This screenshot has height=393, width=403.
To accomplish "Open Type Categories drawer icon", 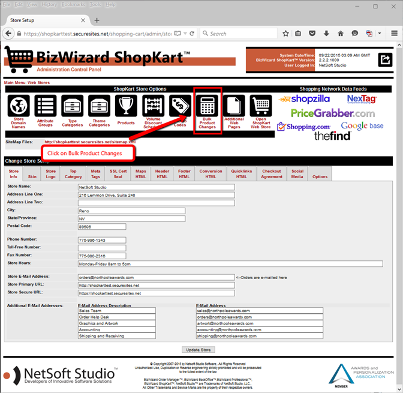I will point(72,106).
